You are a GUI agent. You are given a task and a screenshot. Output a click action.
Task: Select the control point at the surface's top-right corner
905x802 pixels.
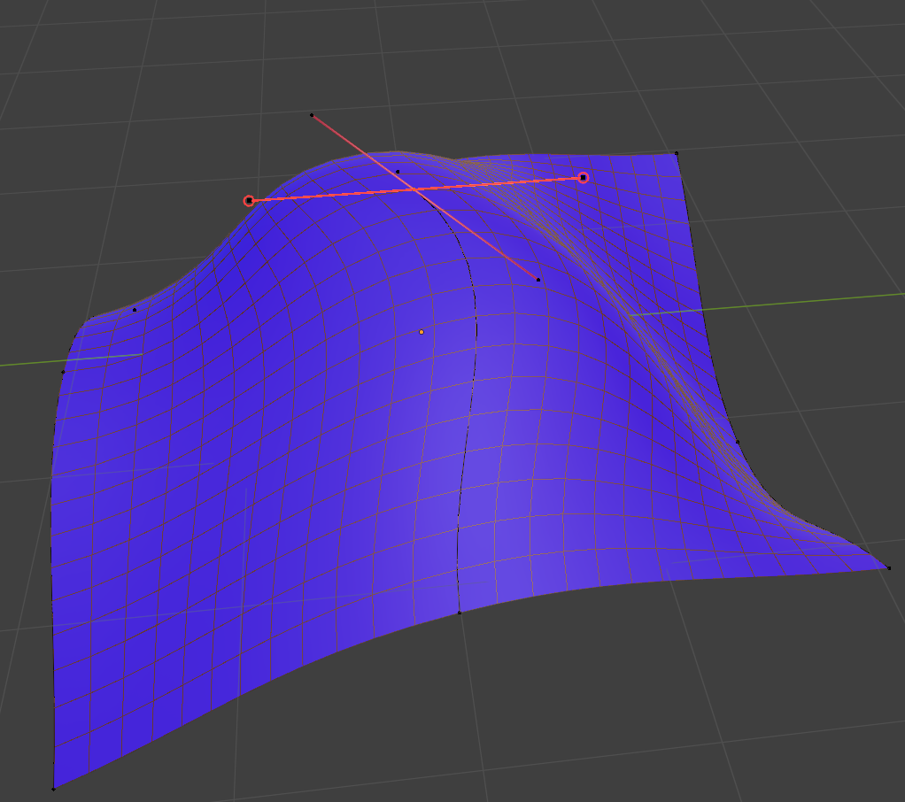(x=677, y=153)
